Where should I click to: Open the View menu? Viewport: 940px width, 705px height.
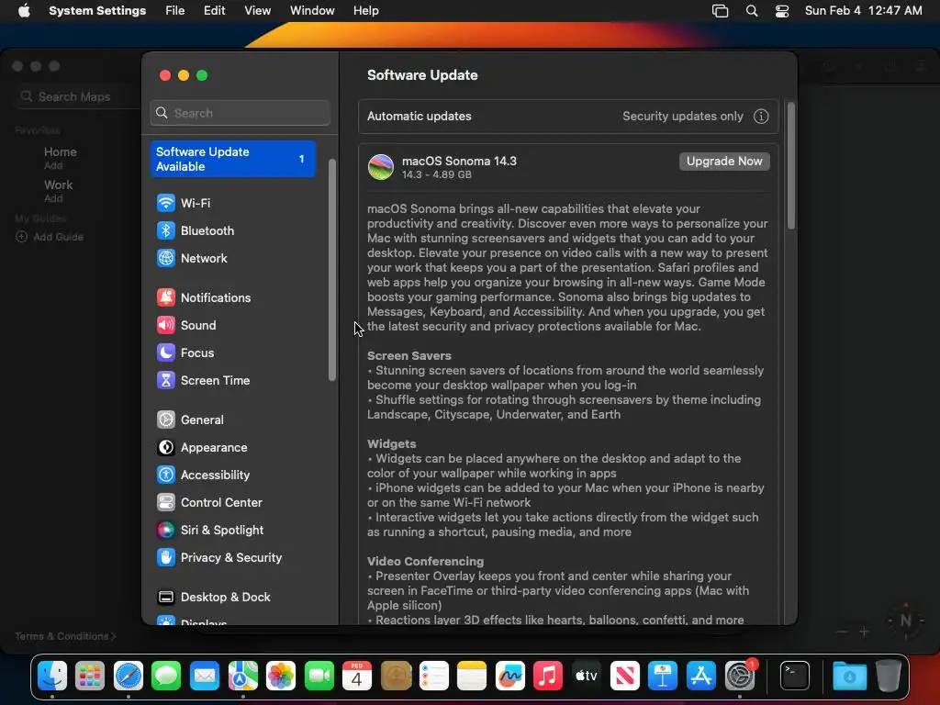[x=257, y=11]
